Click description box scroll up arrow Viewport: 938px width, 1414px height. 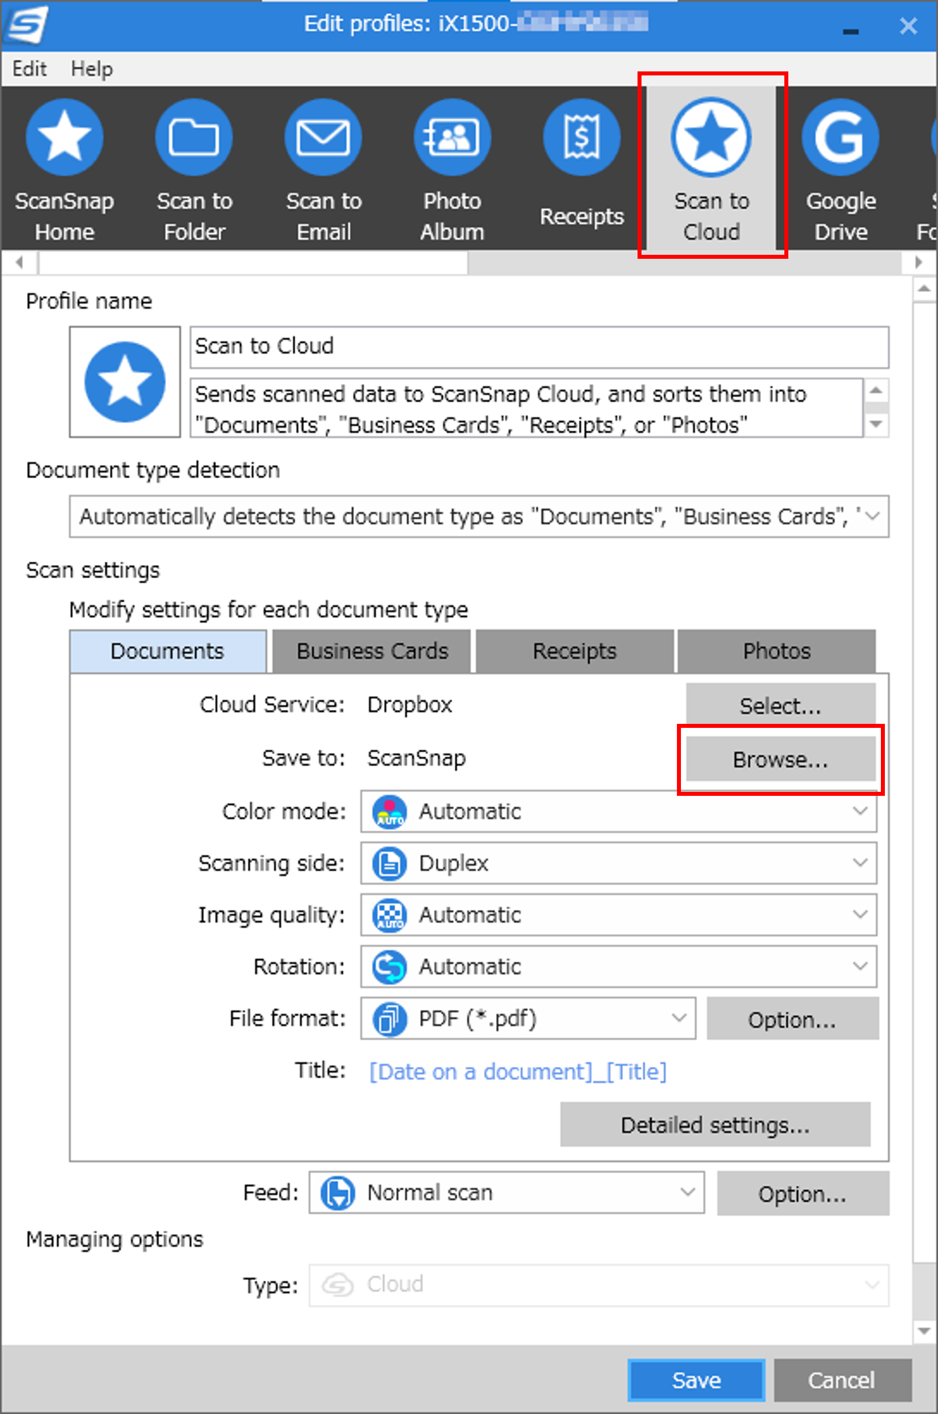(x=876, y=390)
